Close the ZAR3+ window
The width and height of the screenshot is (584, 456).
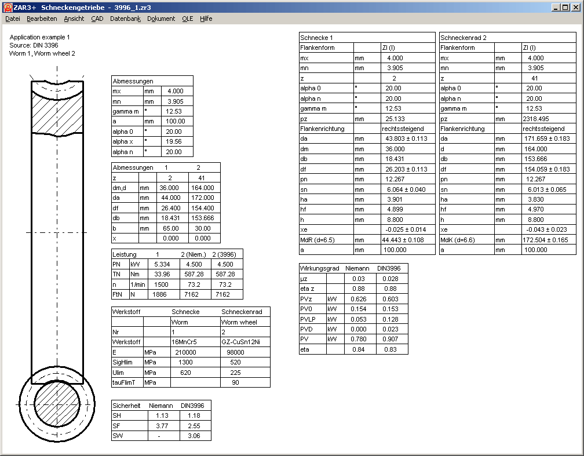click(x=576, y=8)
